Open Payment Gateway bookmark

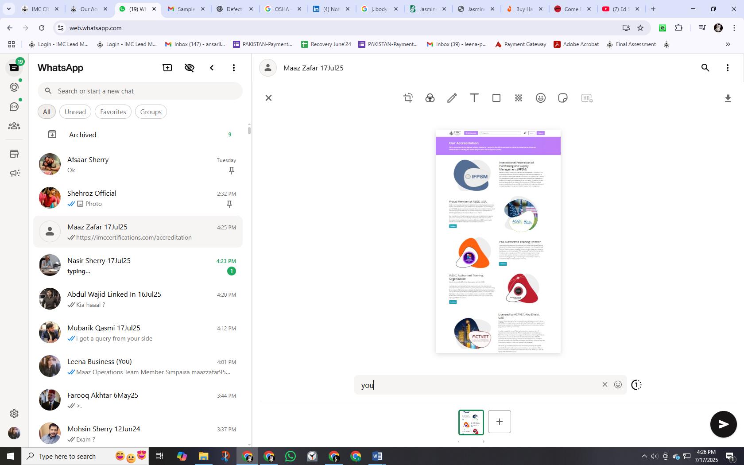(520, 44)
